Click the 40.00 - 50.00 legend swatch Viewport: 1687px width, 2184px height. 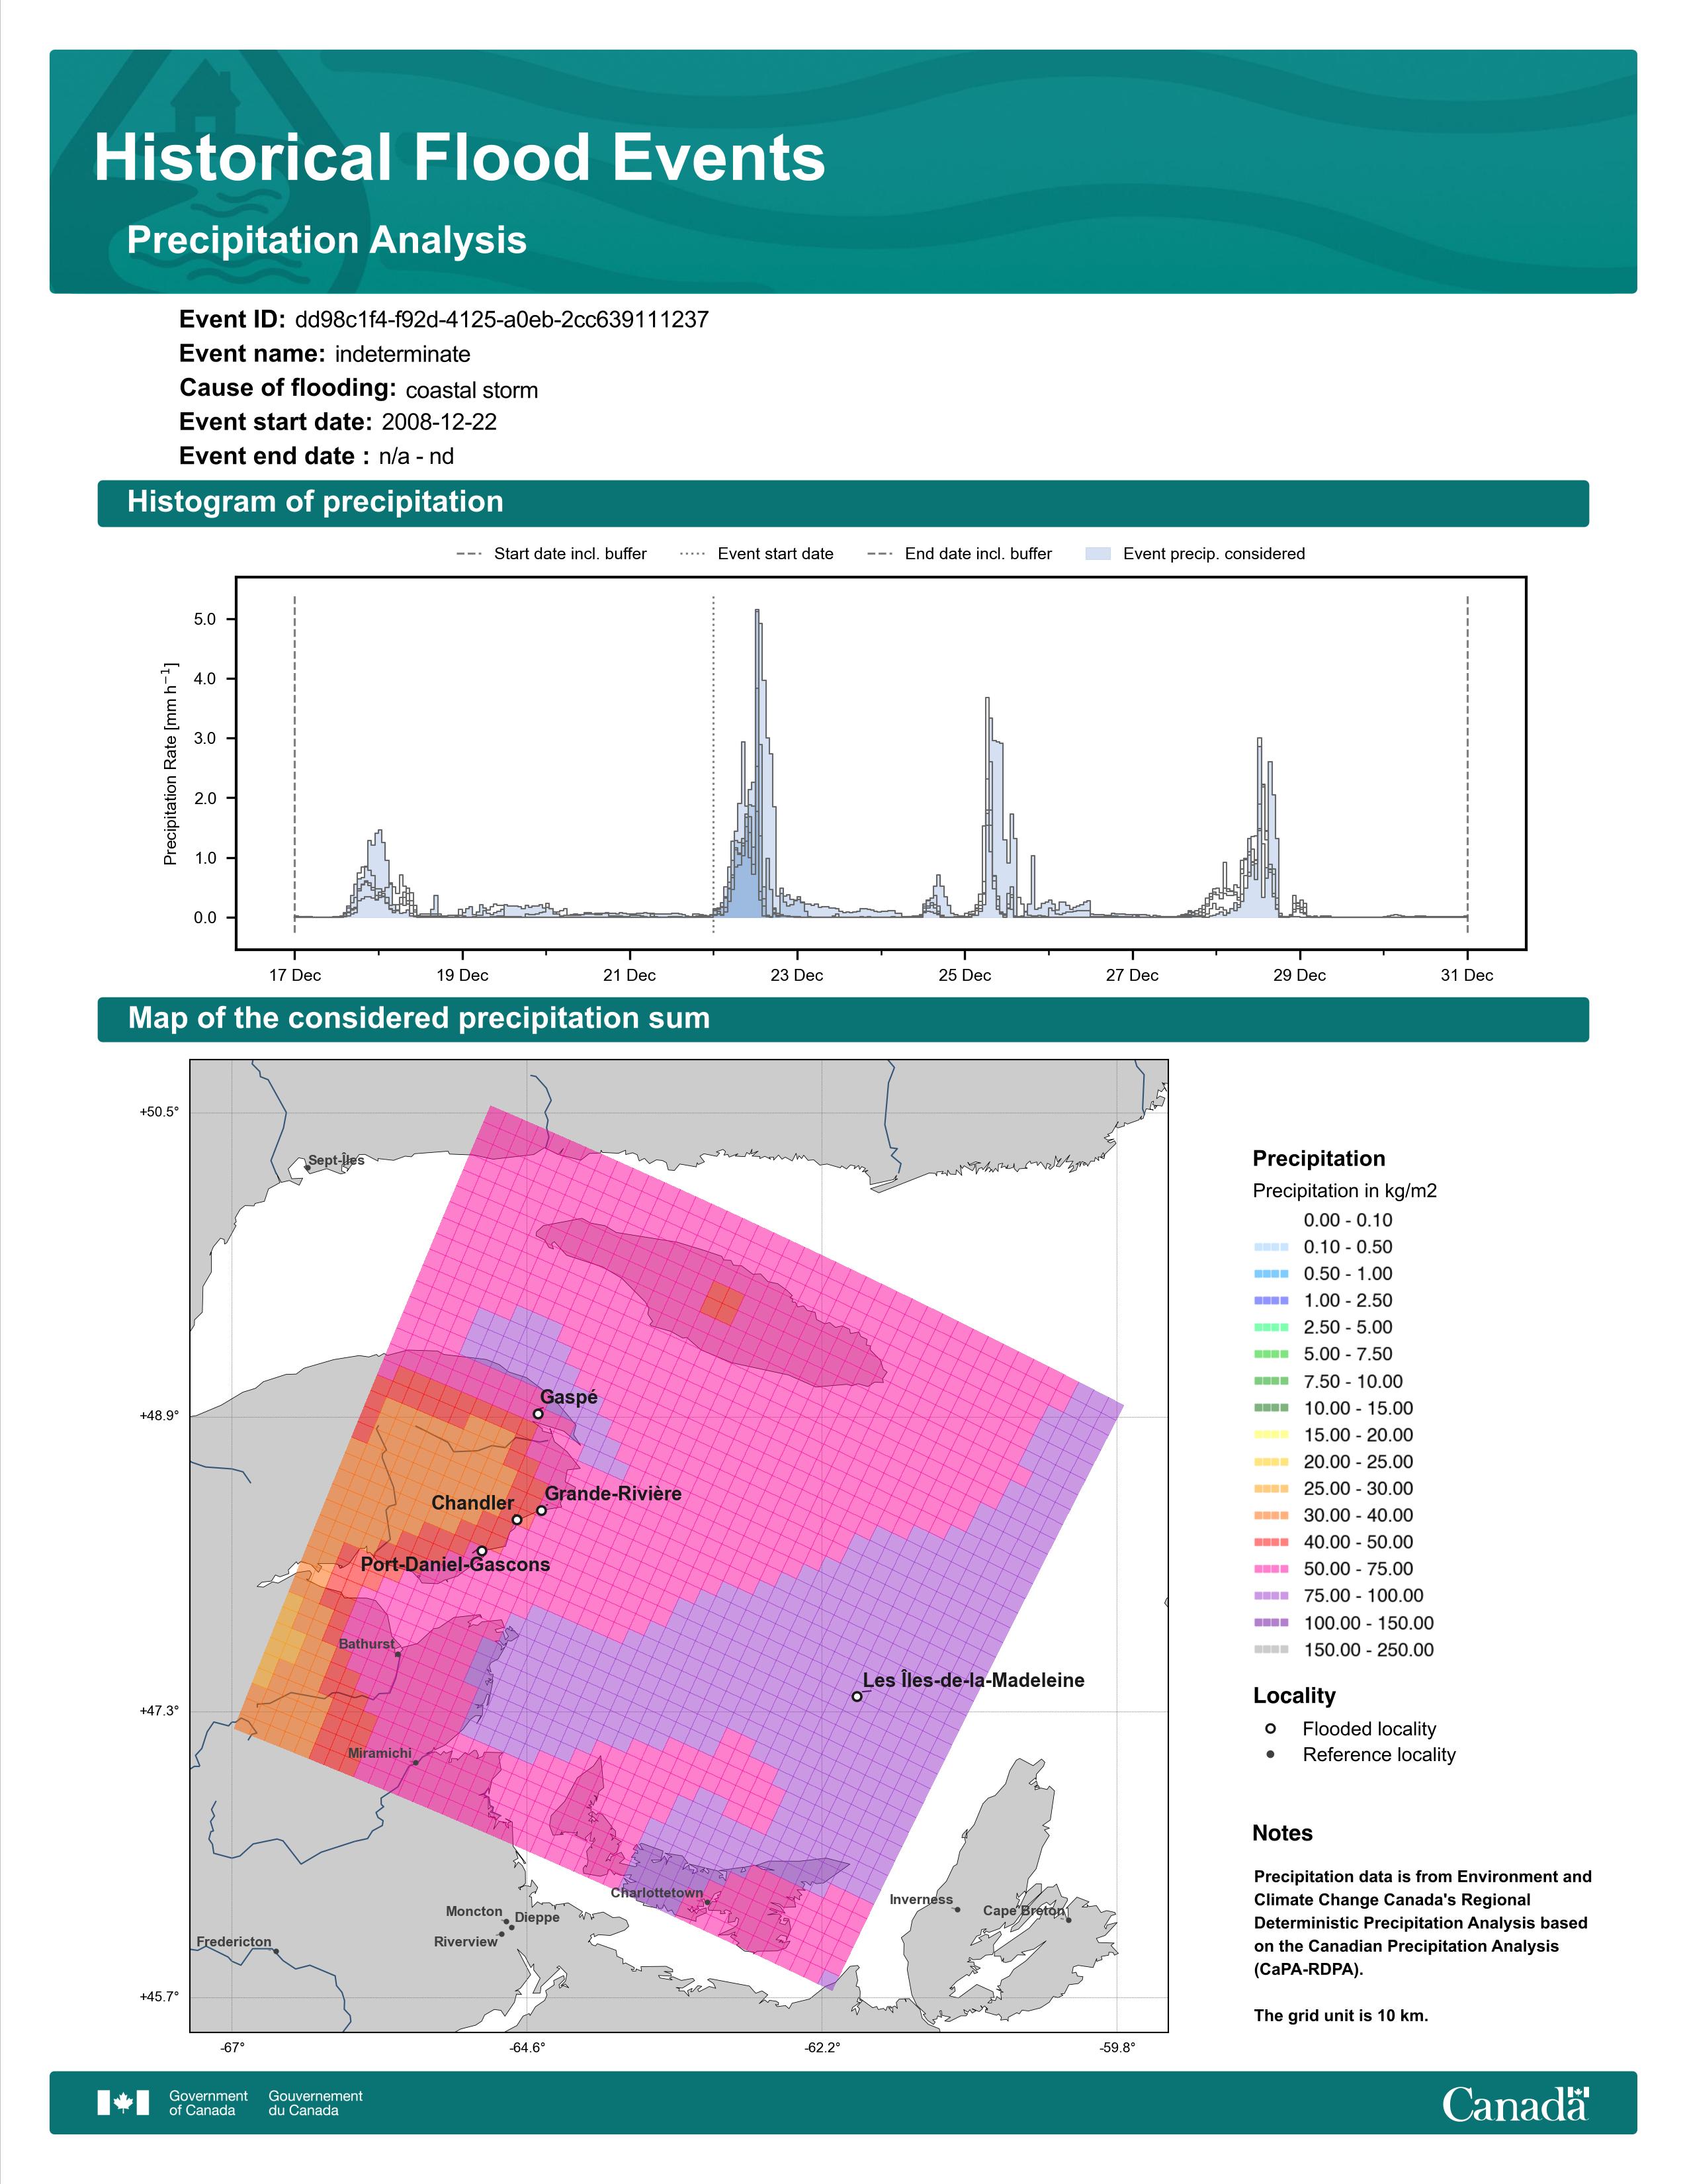[x=1272, y=1542]
